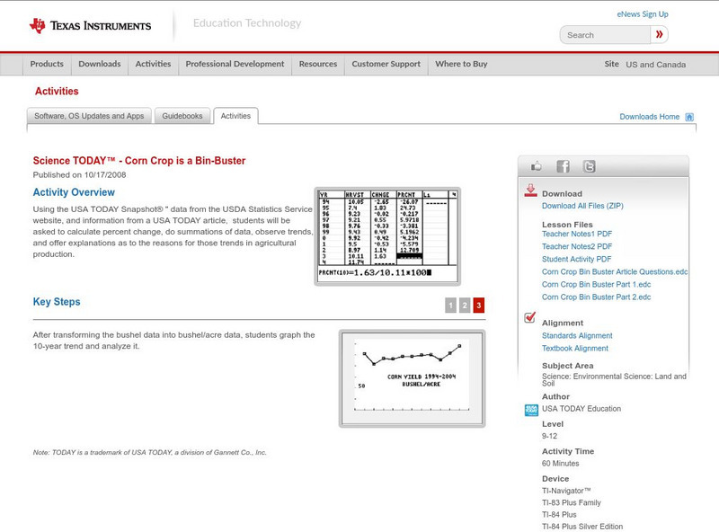The height and width of the screenshot is (532, 719).
Task: Select key step 1
Action: pos(451,306)
